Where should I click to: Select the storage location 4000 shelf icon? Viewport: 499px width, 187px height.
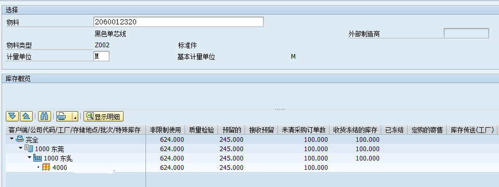(x=46, y=167)
